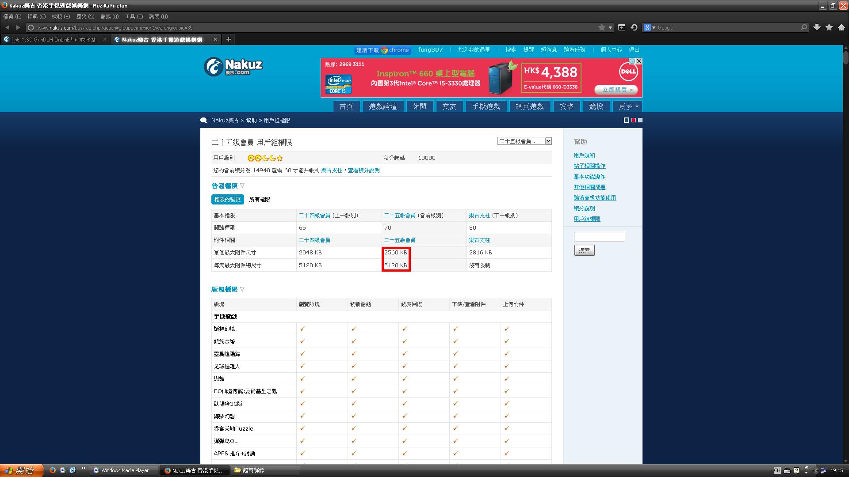
Task: Click the back navigation arrow
Action: click(8, 27)
